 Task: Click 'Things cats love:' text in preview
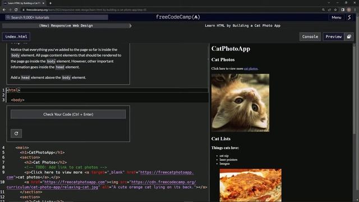click(225, 148)
